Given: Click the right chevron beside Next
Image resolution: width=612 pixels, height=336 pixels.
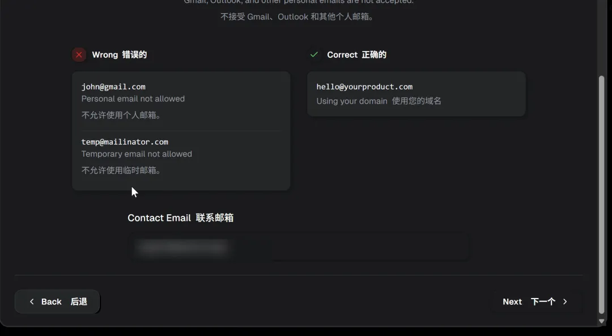Looking at the screenshot, I should [x=565, y=301].
